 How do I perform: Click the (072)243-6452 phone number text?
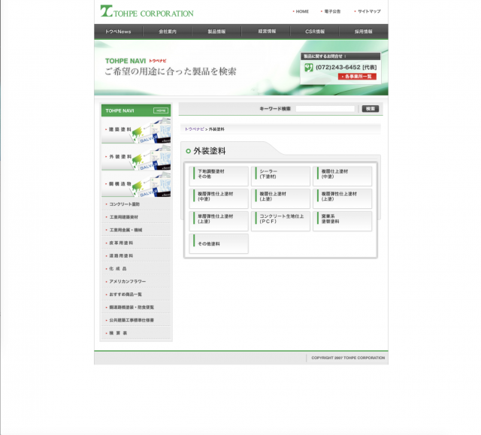[x=337, y=67]
